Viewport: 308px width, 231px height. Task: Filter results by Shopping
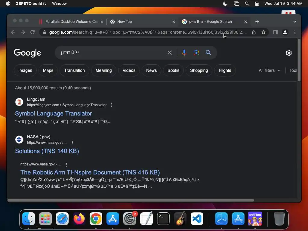(199, 70)
